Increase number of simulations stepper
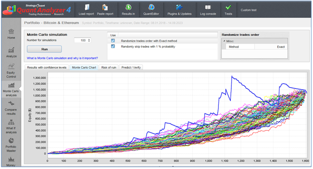 [89, 39]
